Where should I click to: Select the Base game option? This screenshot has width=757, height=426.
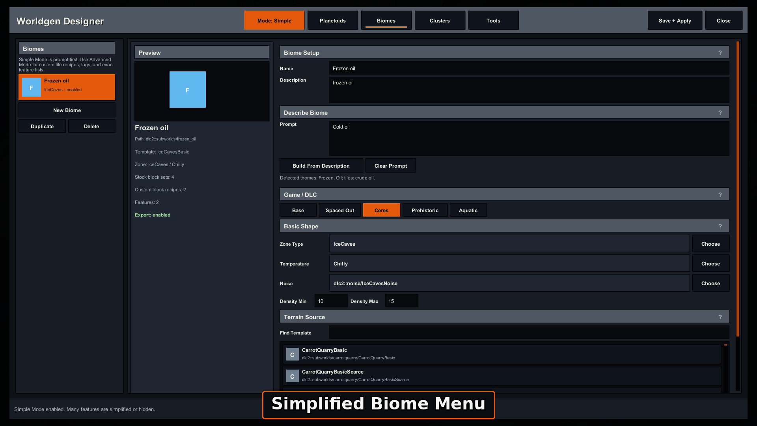[x=298, y=210]
